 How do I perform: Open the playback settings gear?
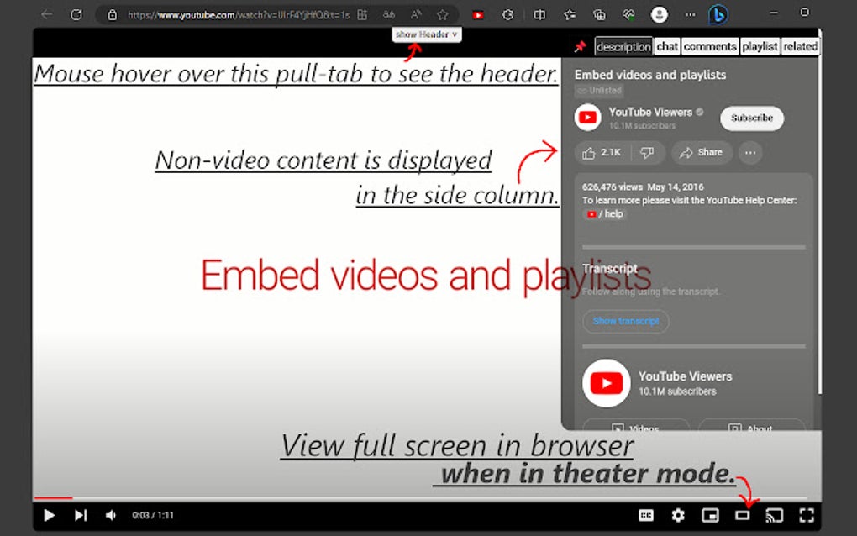click(x=678, y=516)
